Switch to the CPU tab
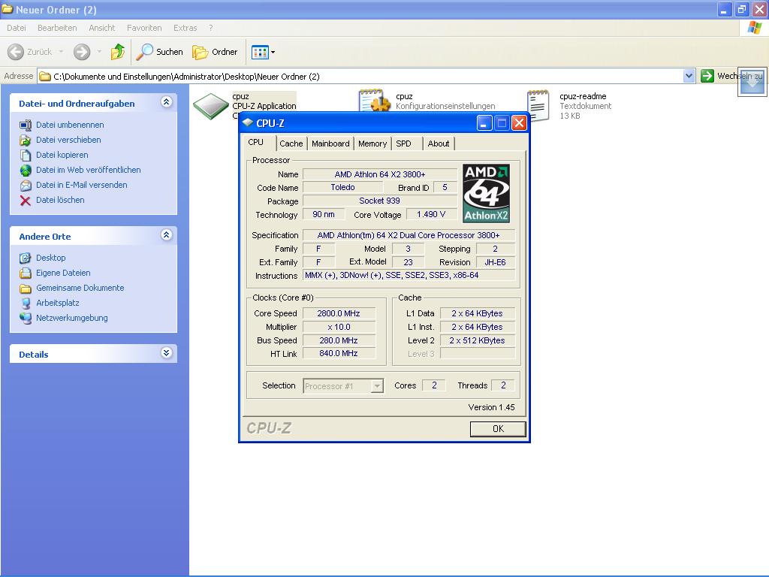The height and width of the screenshot is (577, 769). point(255,142)
